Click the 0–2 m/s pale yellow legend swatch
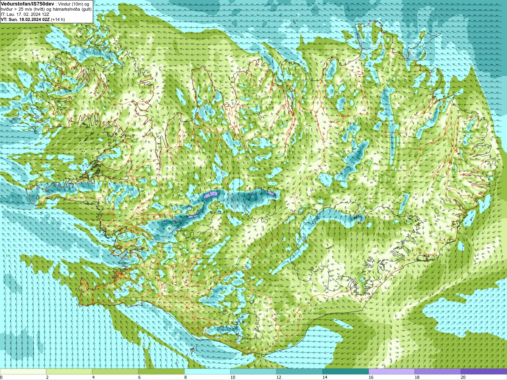 click(x=23, y=372)
